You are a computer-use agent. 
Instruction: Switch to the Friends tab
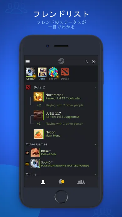click(x=43, y=182)
